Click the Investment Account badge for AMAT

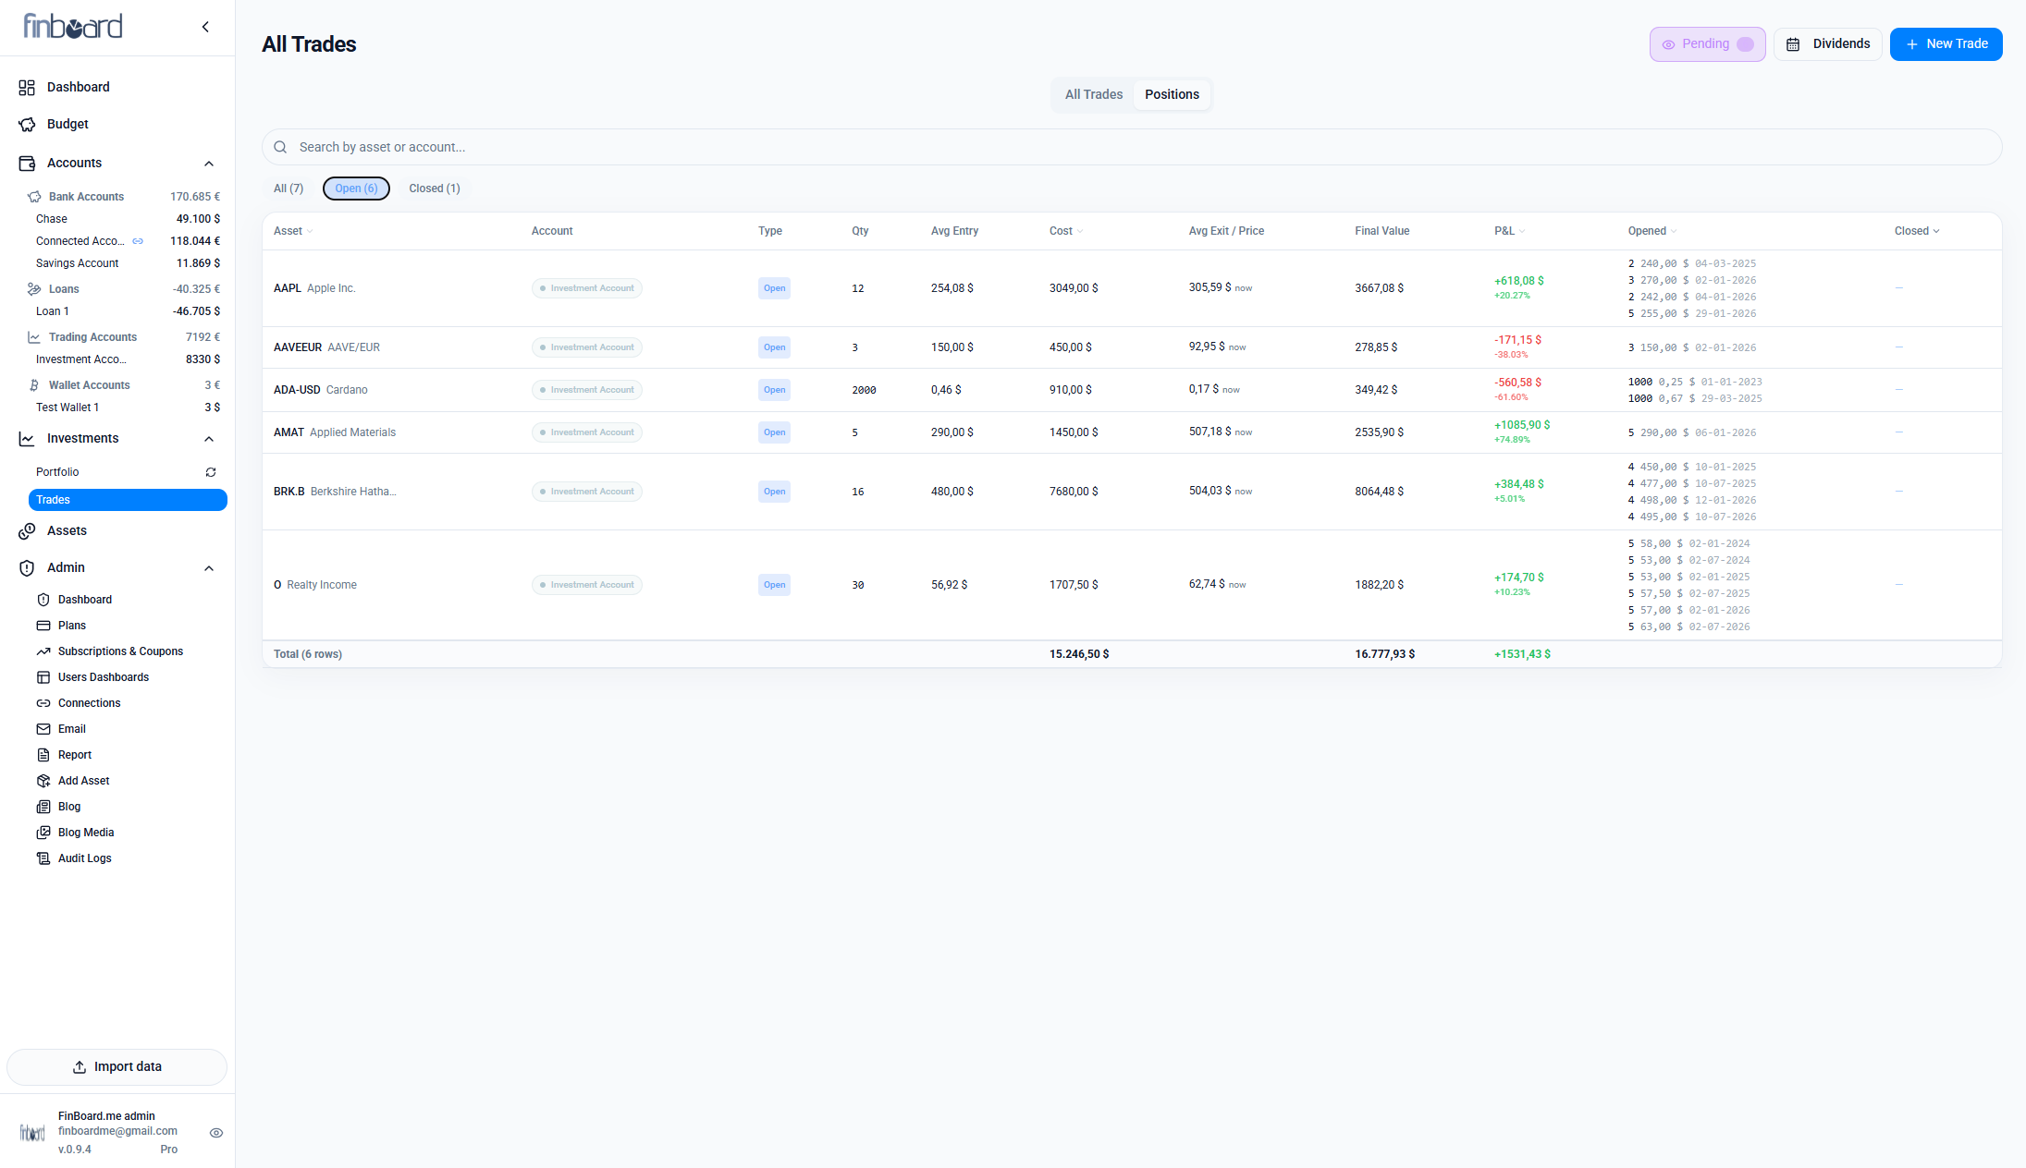(587, 432)
